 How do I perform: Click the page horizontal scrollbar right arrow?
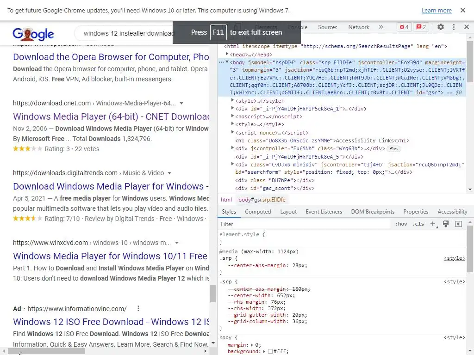tap(206, 351)
